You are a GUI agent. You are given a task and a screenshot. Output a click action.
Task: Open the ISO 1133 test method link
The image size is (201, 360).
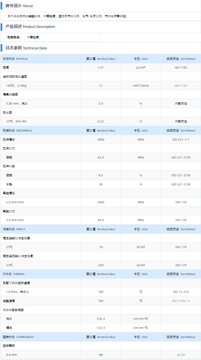(181, 86)
